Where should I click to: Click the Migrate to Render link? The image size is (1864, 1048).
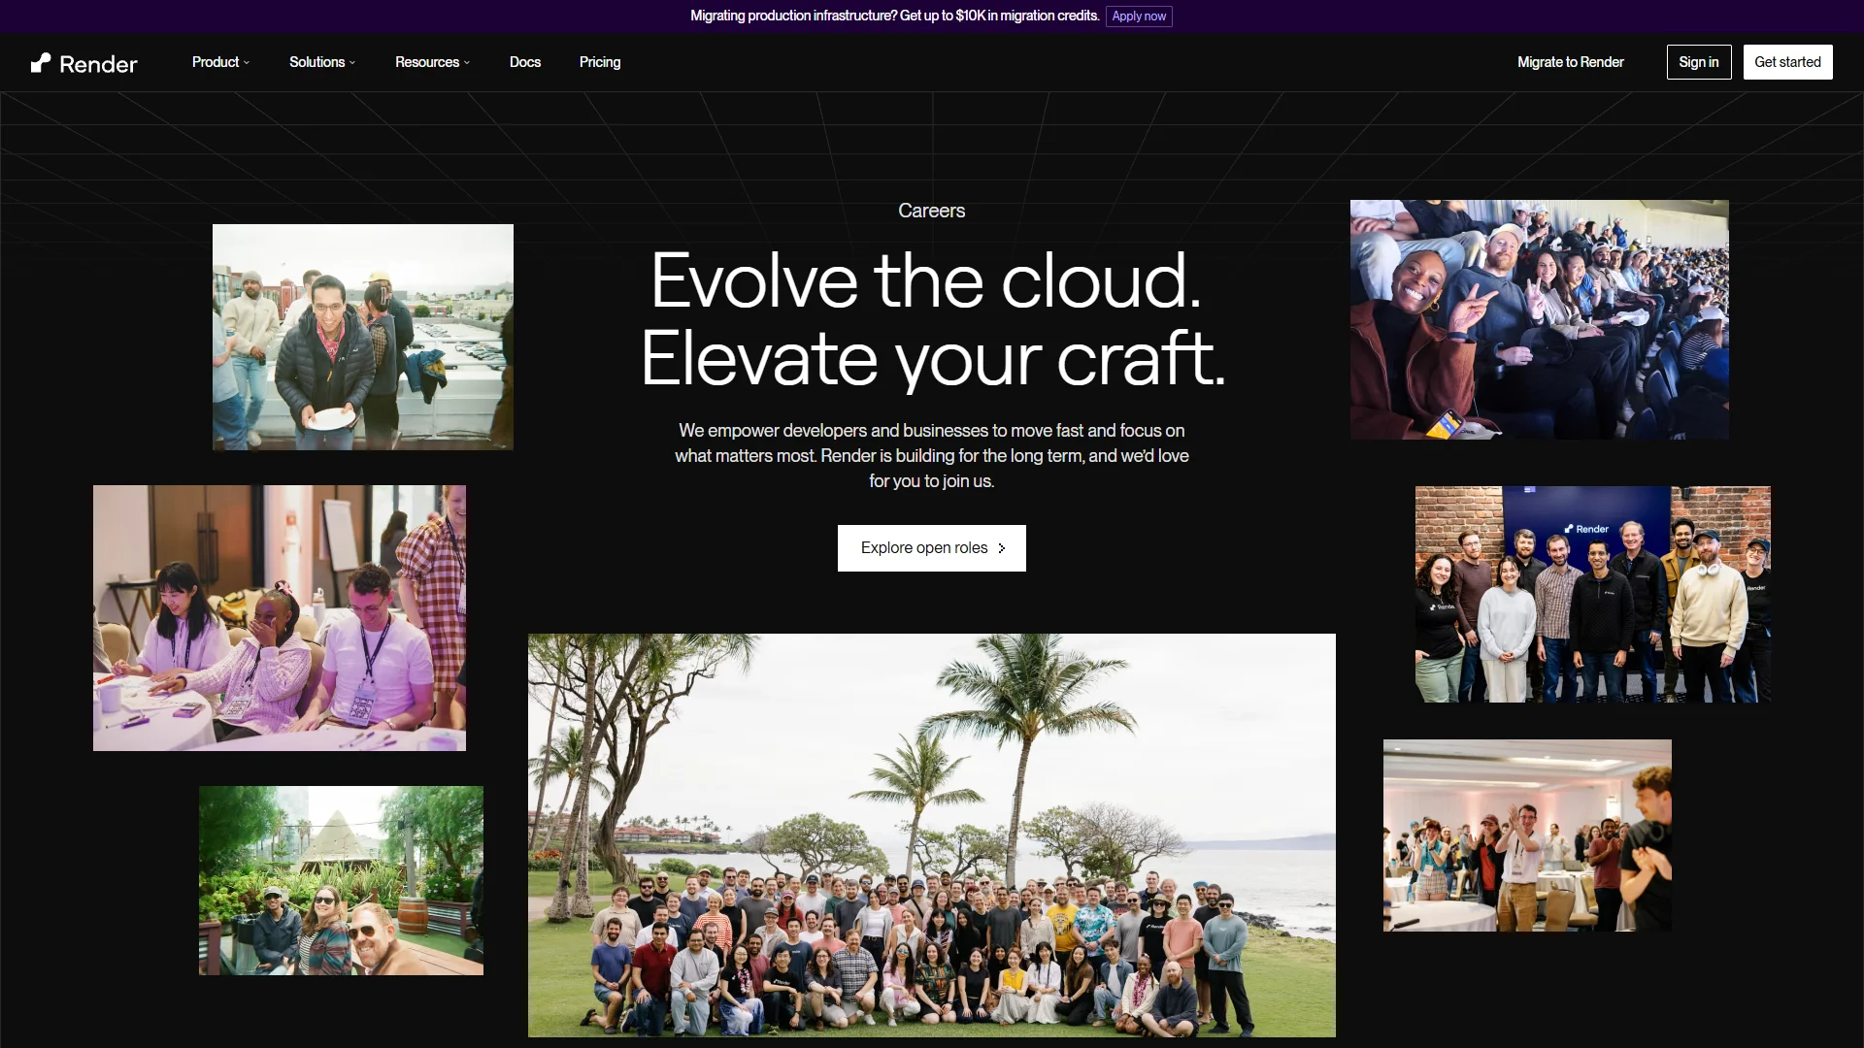[1570, 62]
